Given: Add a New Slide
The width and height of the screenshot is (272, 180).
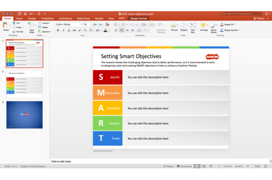Looking at the screenshot, I should coord(32,27).
